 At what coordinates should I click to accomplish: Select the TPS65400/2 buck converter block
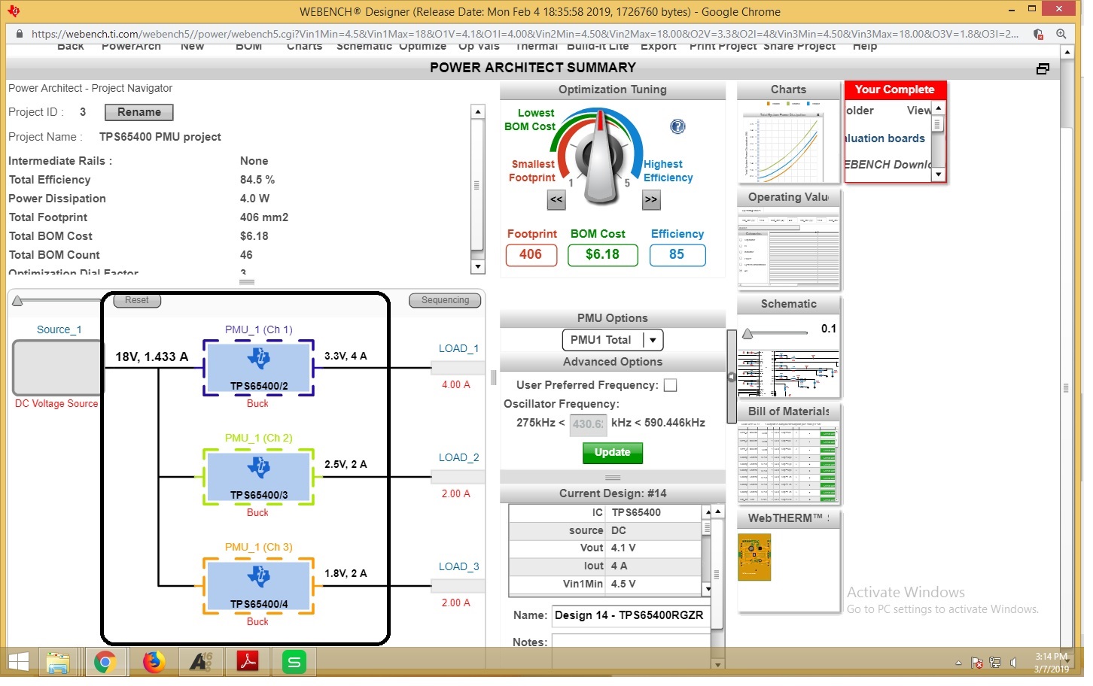tap(258, 369)
